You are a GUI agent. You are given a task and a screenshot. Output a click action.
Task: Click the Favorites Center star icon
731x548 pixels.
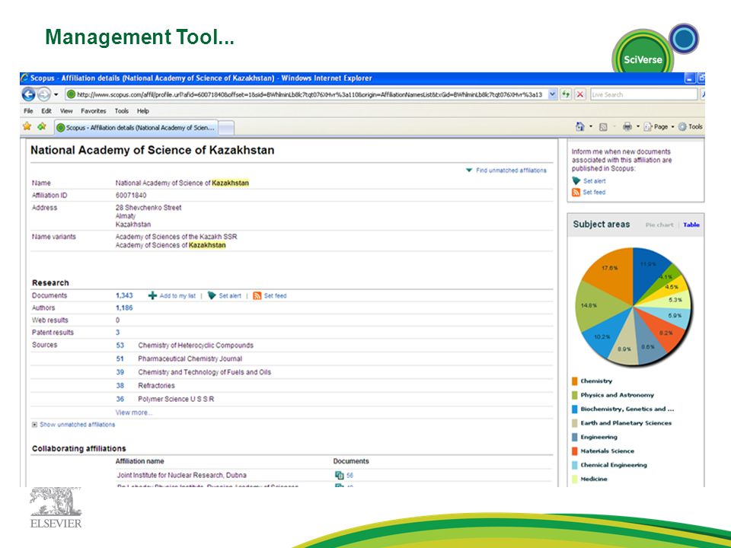(27, 126)
